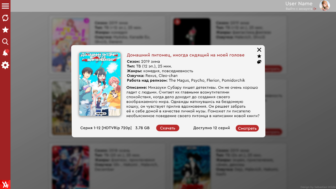Close the anime details popup
This screenshot has height=189, width=336.
point(259,50)
